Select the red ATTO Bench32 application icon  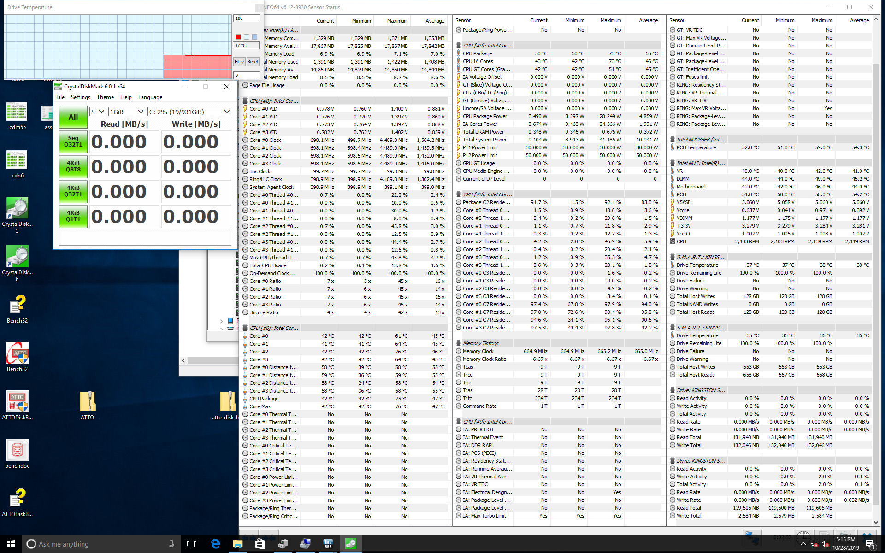click(x=17, y=358)
